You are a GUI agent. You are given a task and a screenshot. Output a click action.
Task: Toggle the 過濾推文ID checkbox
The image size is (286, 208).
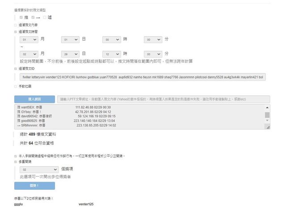[x=16, y=69]
